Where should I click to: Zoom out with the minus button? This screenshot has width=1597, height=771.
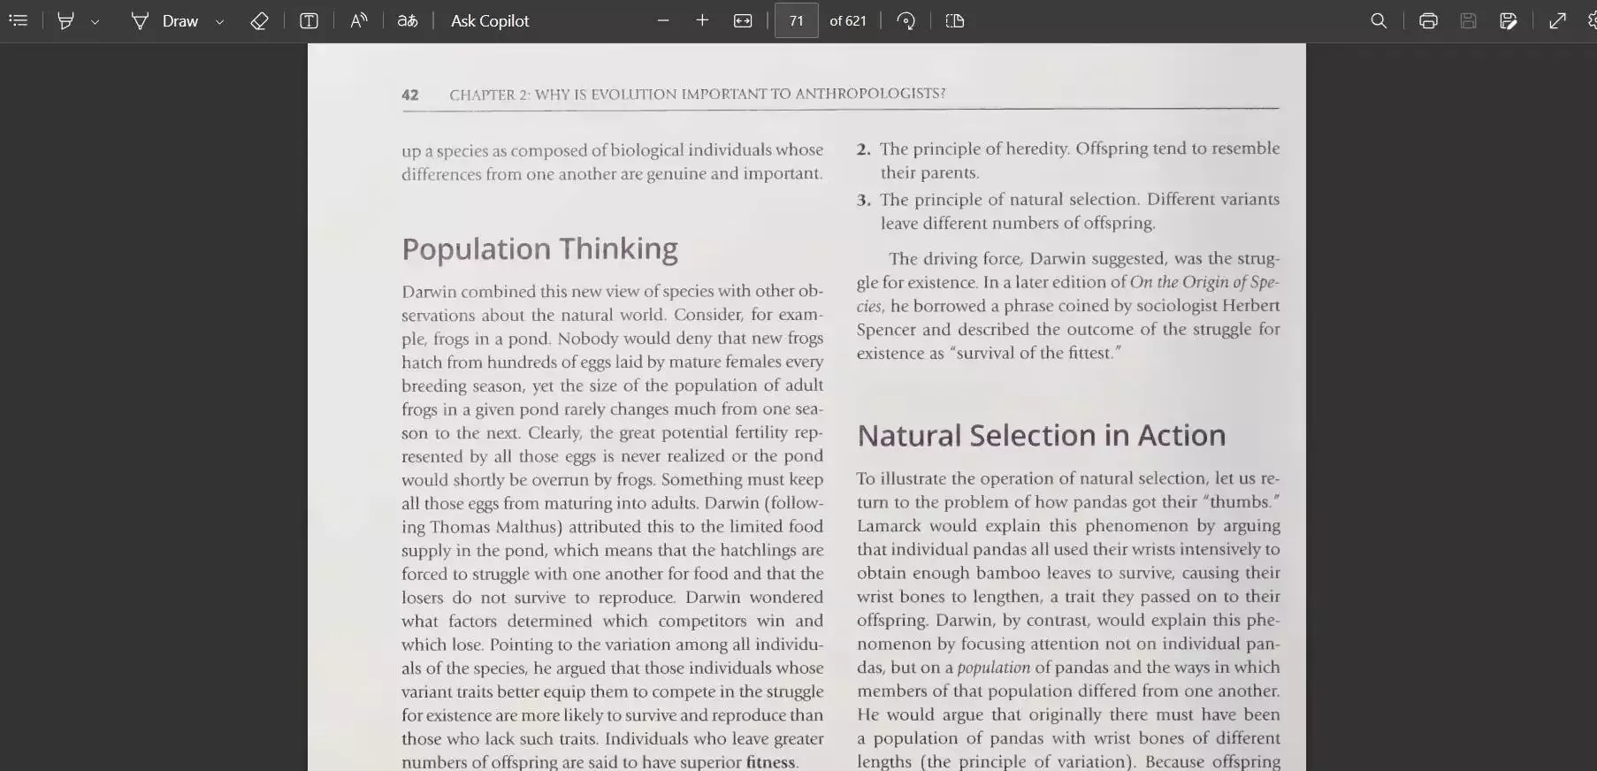pos(663,20)
